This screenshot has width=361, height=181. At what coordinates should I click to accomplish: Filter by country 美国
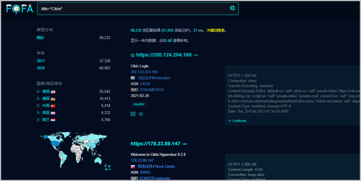coord(46,91)
